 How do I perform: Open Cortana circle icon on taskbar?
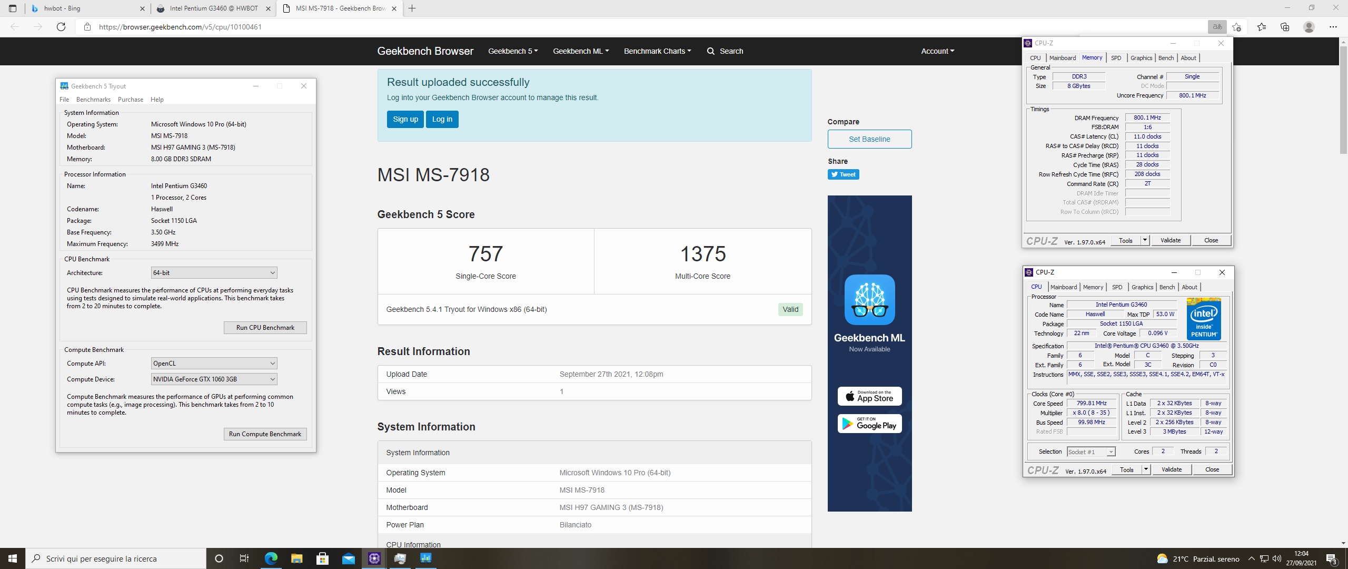coord(219,558)
